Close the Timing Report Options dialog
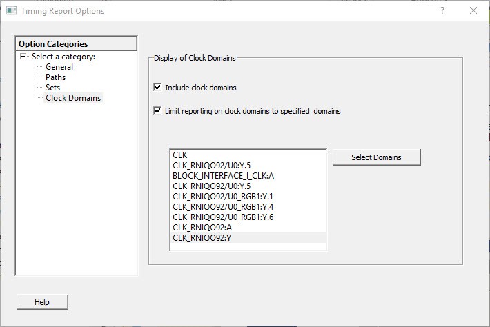 473,11
